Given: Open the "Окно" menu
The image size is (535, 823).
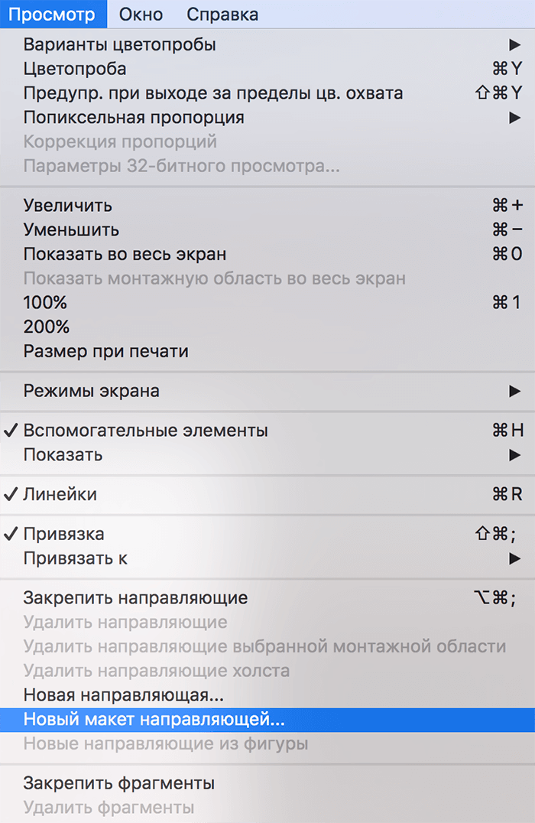Looking at the screenshot, I should pos(141,14).
